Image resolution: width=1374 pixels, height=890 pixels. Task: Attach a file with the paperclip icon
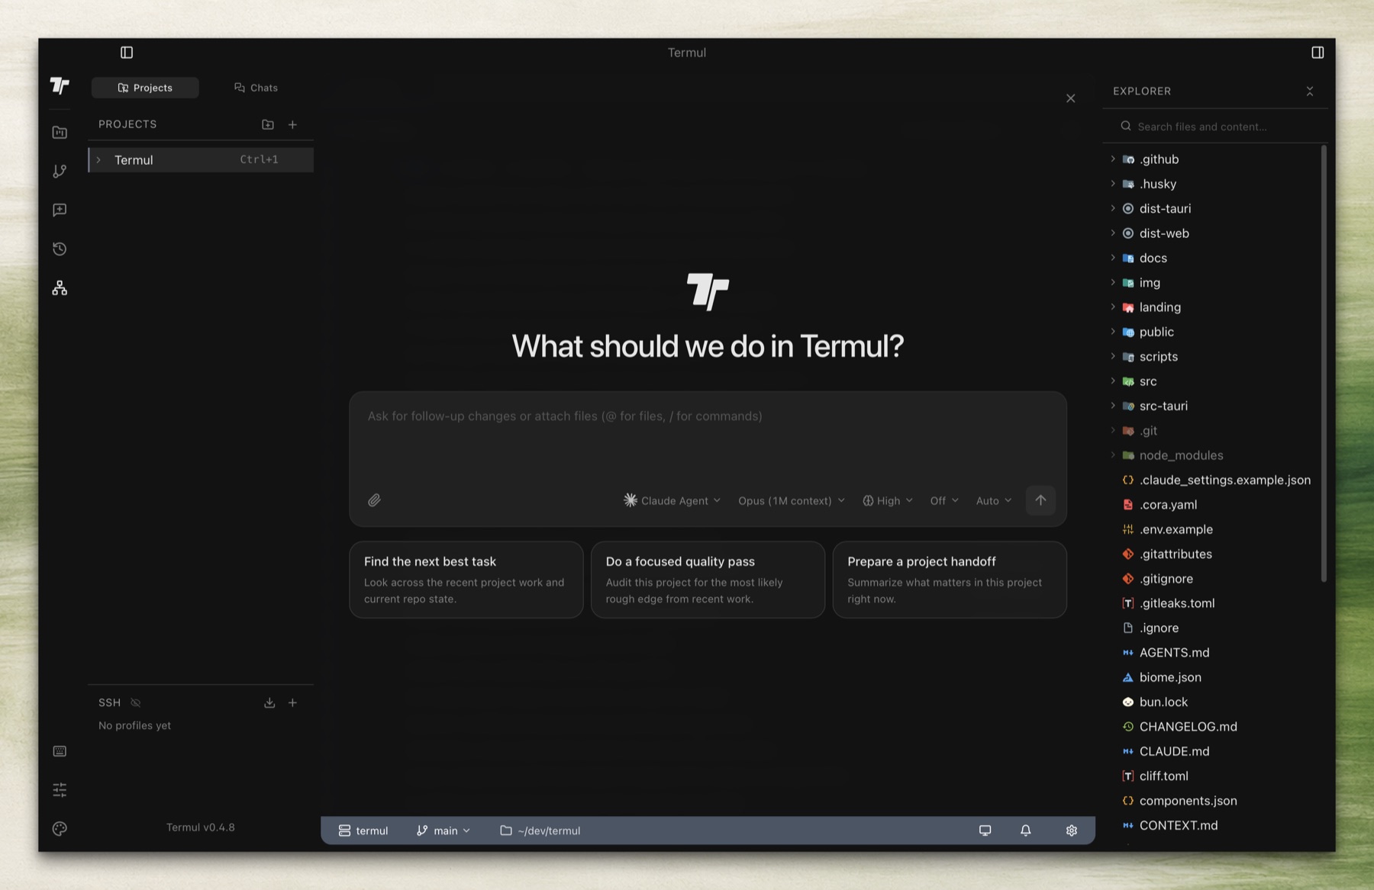coord(374,500)
